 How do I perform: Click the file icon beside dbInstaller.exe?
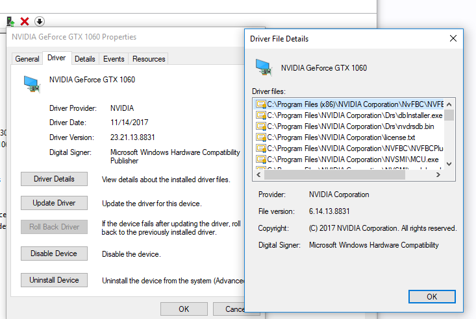pos(261,115)
